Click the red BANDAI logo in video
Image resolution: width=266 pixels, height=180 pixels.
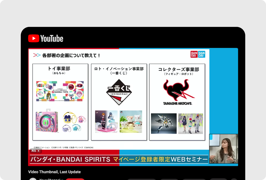coord(194,54)
